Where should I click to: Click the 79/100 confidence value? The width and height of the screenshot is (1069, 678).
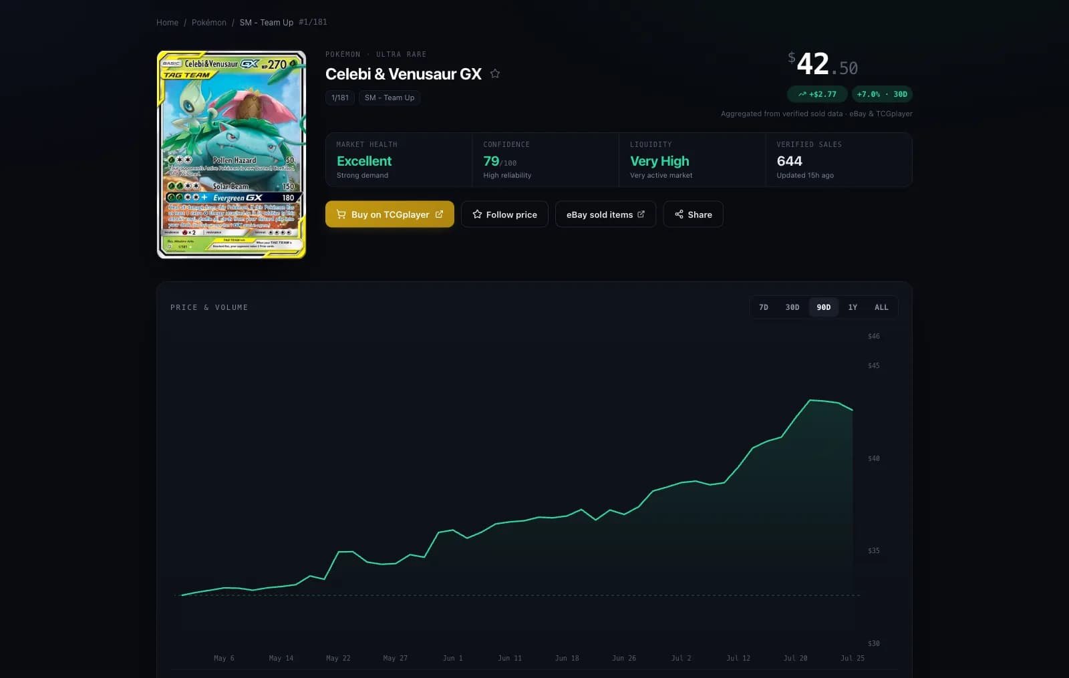[500, 161]
